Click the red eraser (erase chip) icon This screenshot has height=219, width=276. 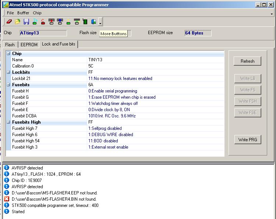[9, 22]
